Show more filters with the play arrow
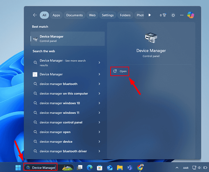Viewport: 209px width, 172px height. point(149,15)
